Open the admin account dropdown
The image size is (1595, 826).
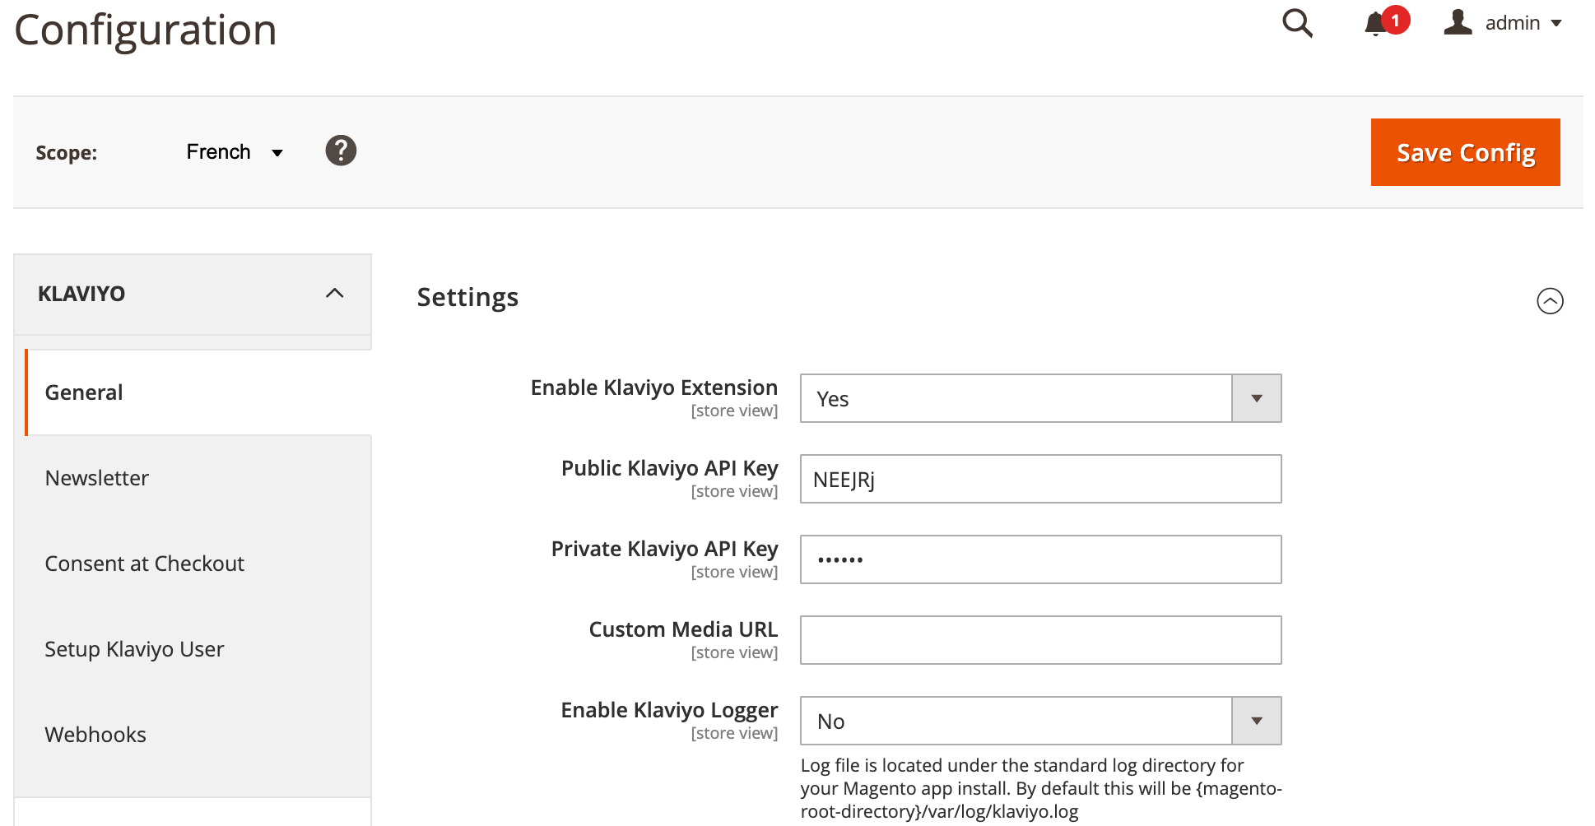[1523, 23]
